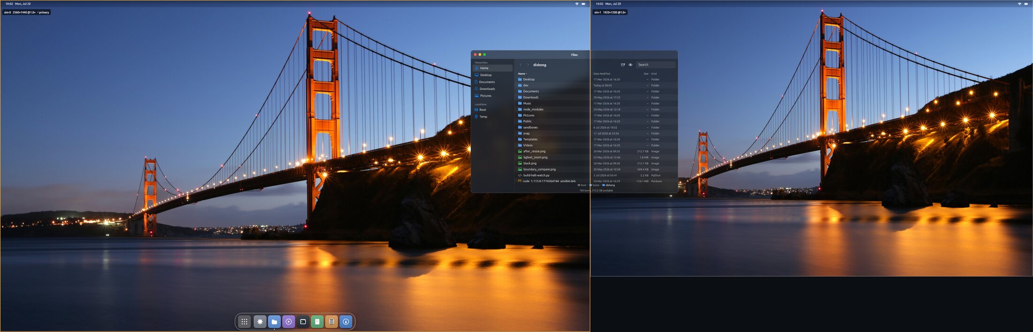Open the Terminal icon in dock
The height and width of the screenshot is (332, 1033).
(x=303, y=322)
